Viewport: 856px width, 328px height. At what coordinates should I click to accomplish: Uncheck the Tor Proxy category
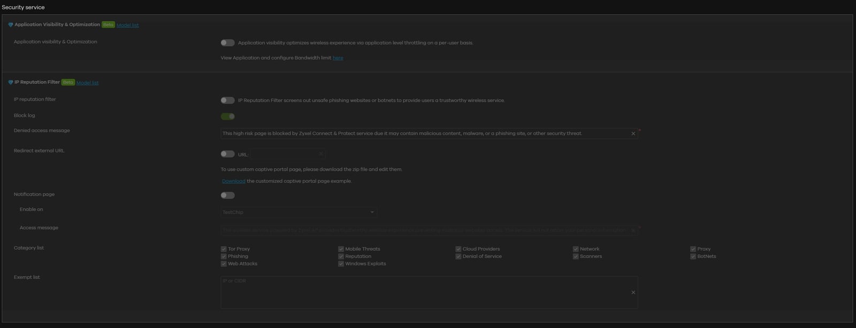[x=224, y=249]
